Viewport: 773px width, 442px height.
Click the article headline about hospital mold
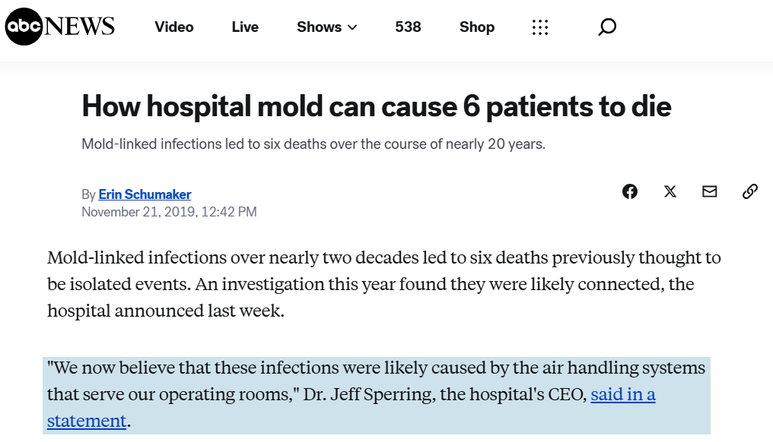377,106
